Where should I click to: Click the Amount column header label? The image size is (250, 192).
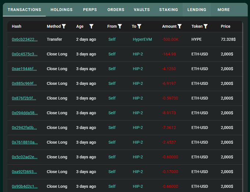point(169,26)
